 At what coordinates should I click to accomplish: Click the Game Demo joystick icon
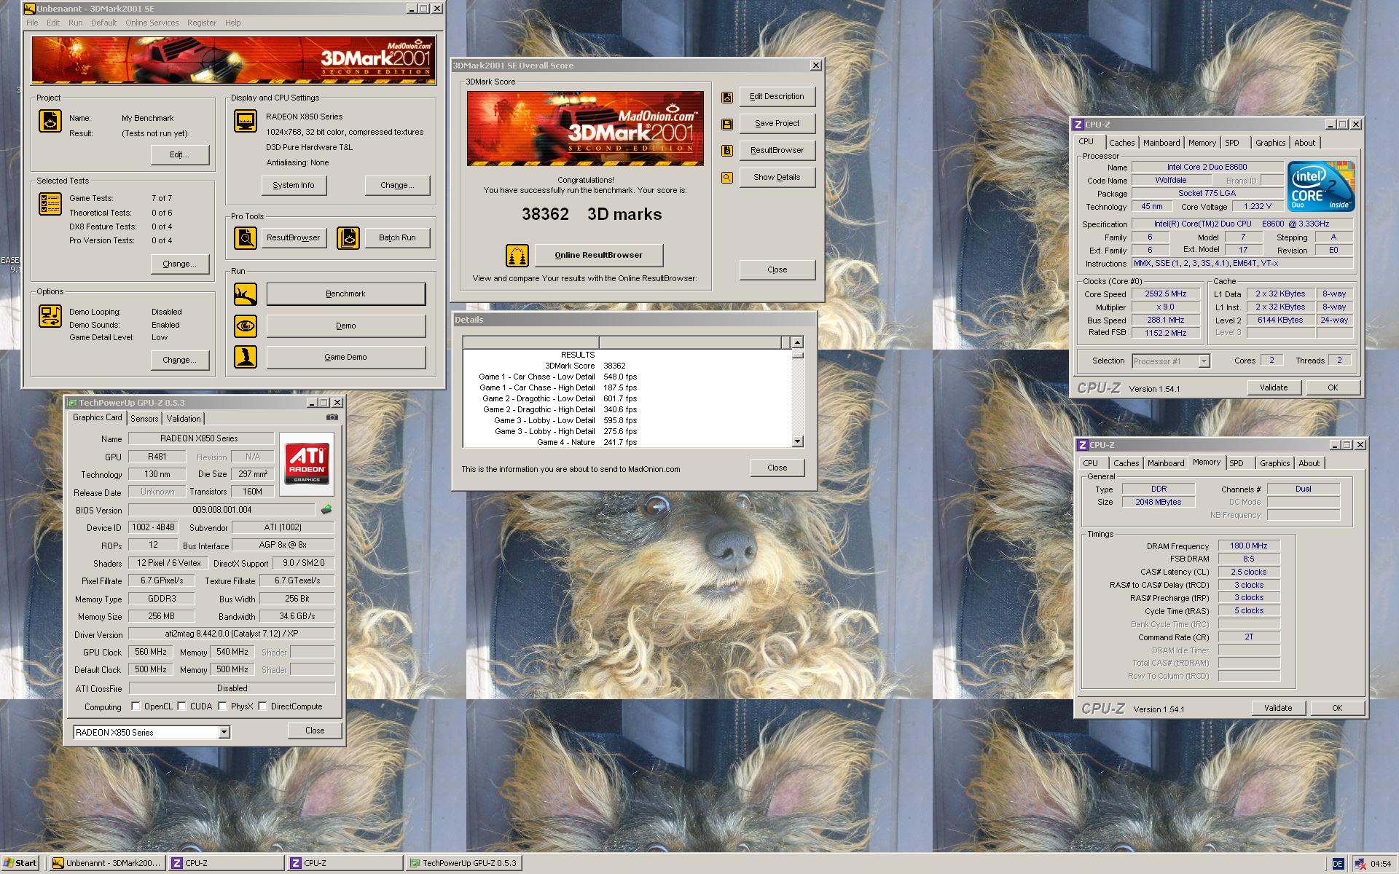coord(246,357)
